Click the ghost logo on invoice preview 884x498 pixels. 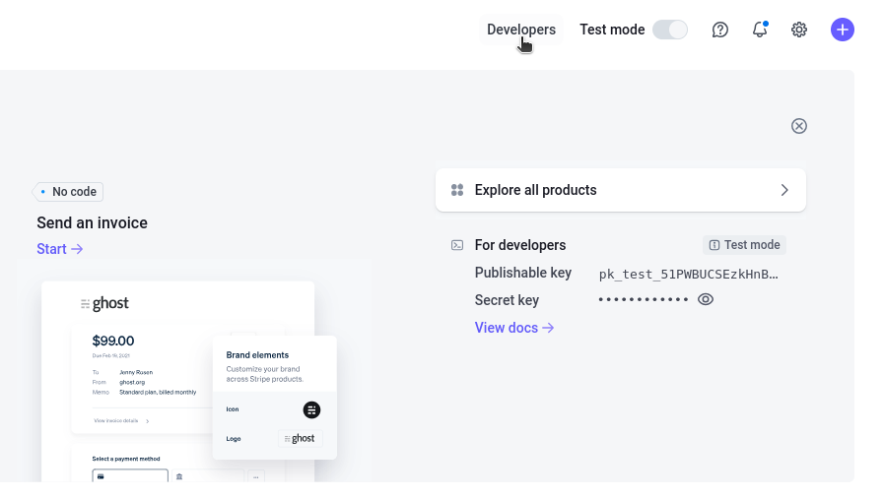(105, 304)
